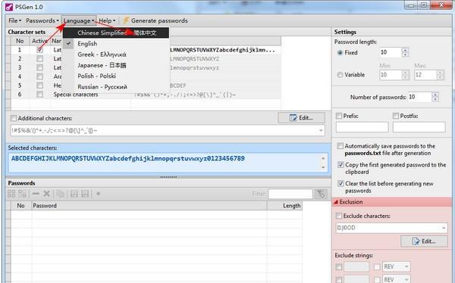This screenshot has width=455, height=283.
Task: Select English in Language menu
Action: [x=116, y=44]
